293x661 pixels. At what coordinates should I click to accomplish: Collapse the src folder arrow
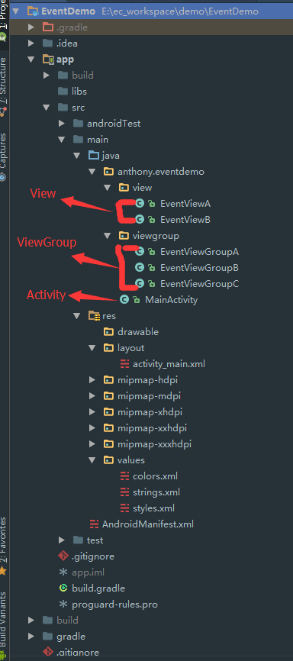click(46, 108)
